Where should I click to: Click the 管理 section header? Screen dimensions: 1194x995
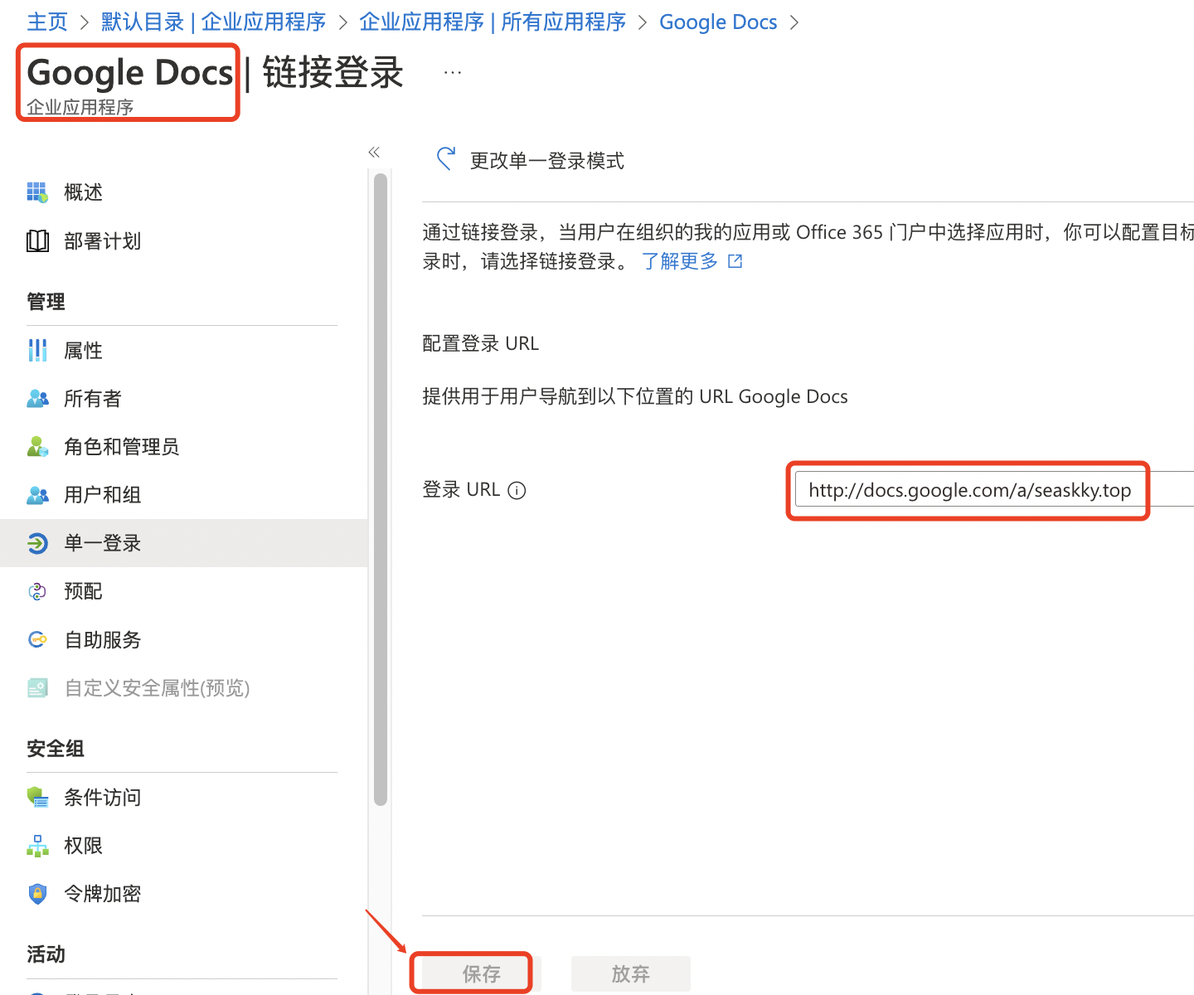(x=46, y=302)
